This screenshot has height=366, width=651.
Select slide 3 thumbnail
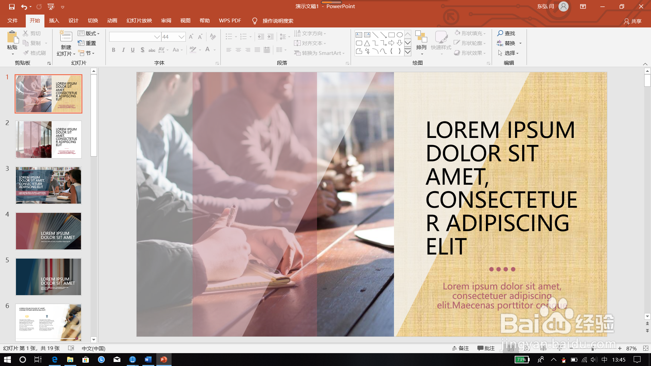[48, 185]
